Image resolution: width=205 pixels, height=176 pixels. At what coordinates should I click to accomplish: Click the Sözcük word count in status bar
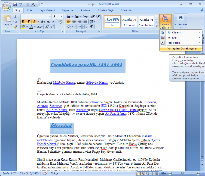tap(29, 173)
